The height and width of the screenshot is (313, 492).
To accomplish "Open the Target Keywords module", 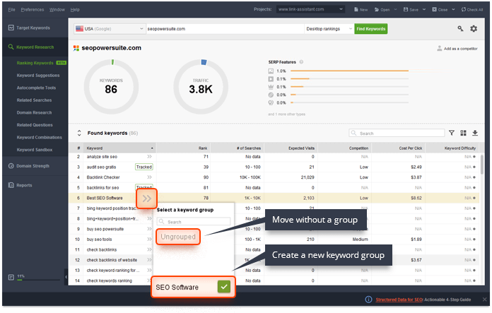I will [35, 28].
